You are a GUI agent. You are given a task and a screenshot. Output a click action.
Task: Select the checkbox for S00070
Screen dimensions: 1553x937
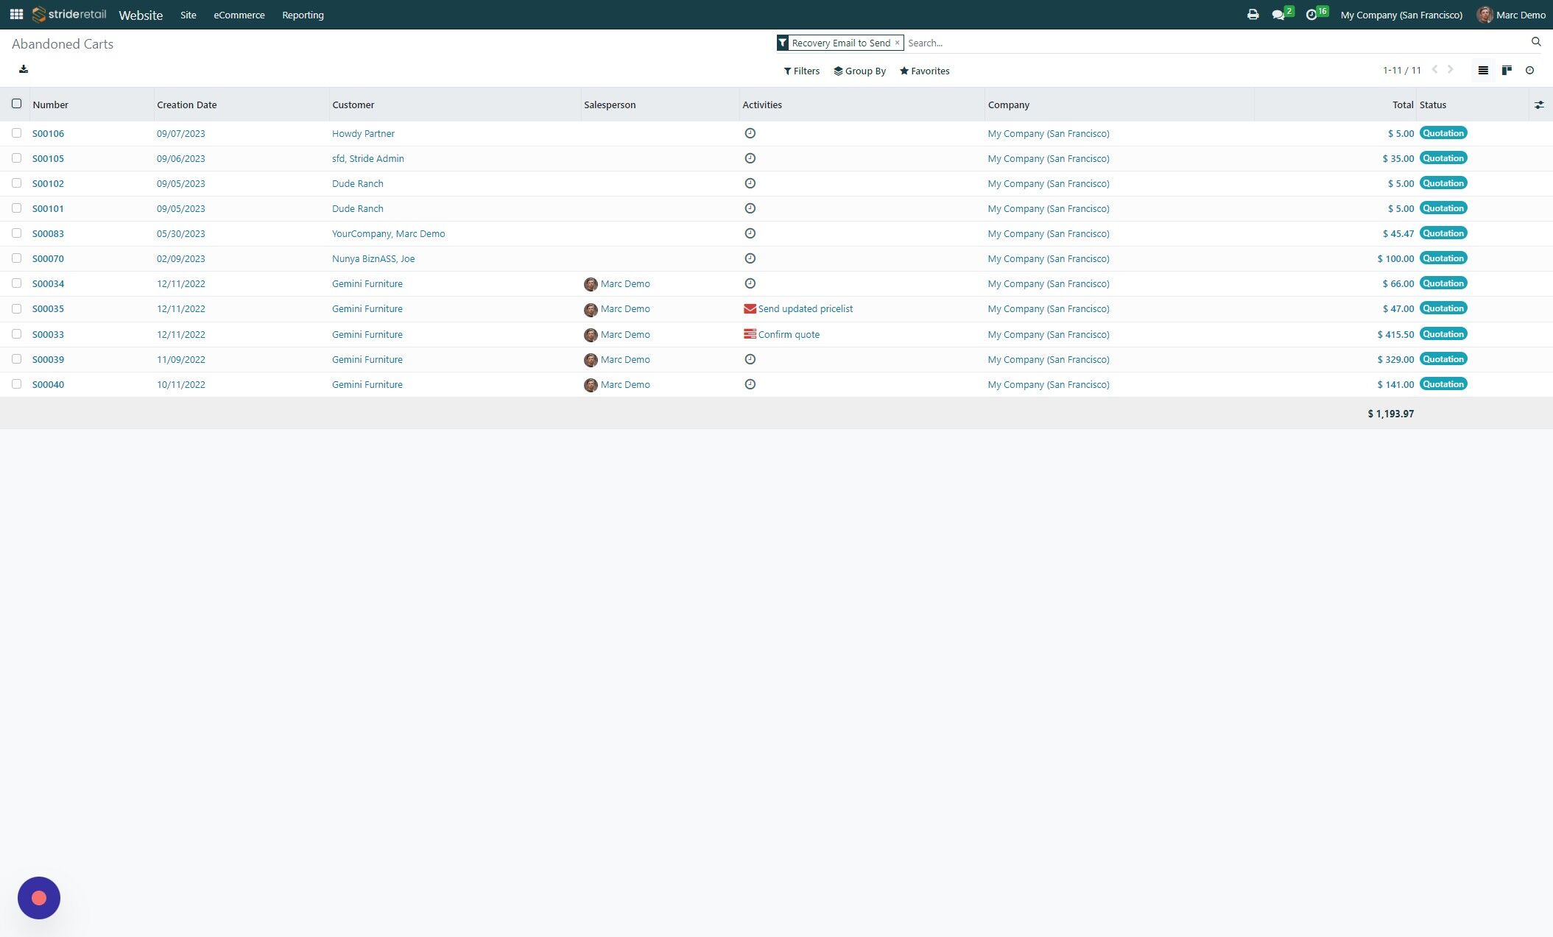pos(16,258)
